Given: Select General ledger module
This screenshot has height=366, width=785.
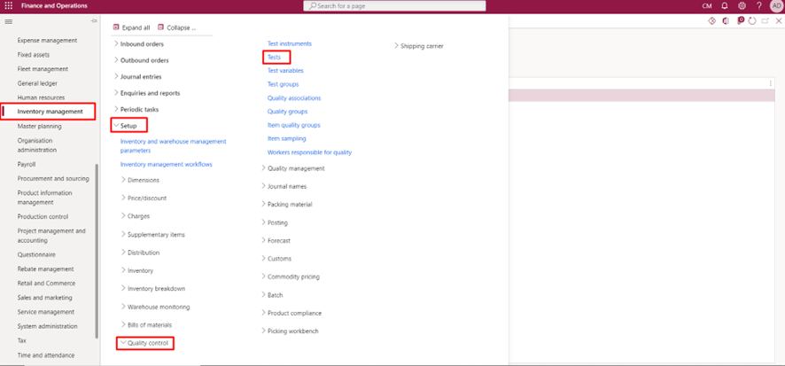Looking at the screenshot, I should click(37, 83).
